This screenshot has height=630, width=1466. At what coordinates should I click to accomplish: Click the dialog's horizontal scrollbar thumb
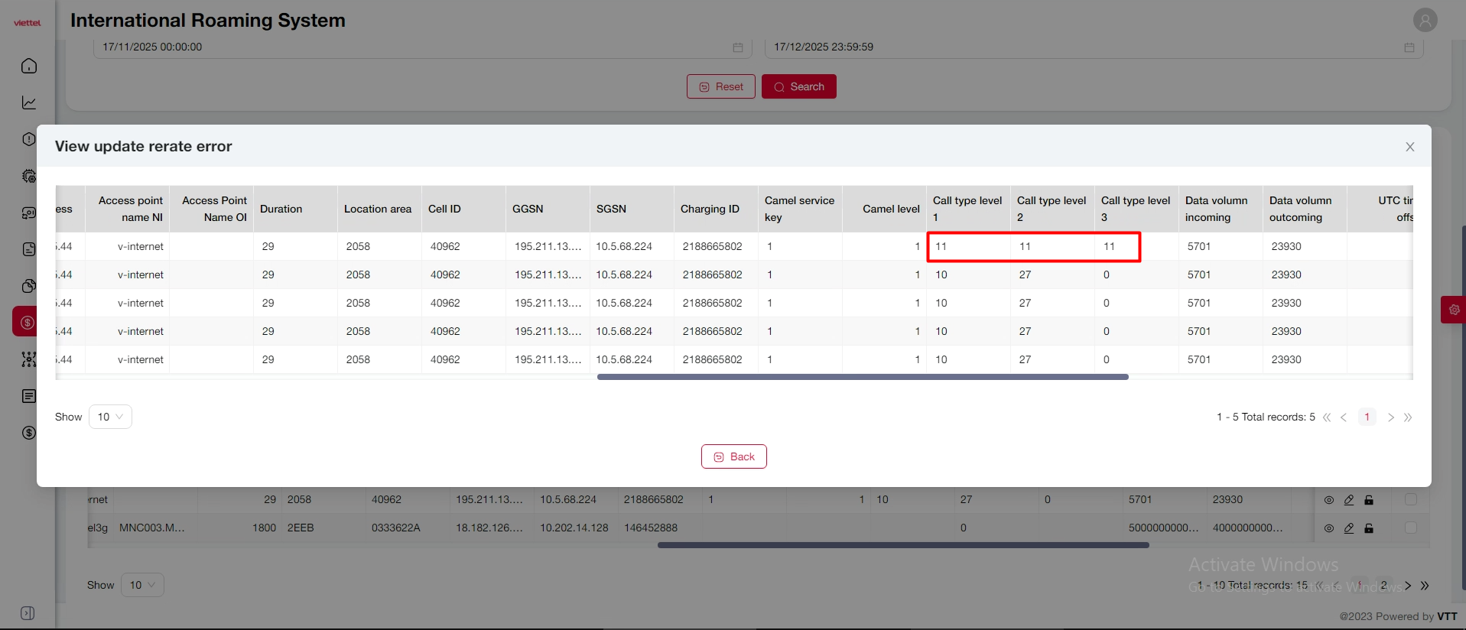click(x=863, y=377)
